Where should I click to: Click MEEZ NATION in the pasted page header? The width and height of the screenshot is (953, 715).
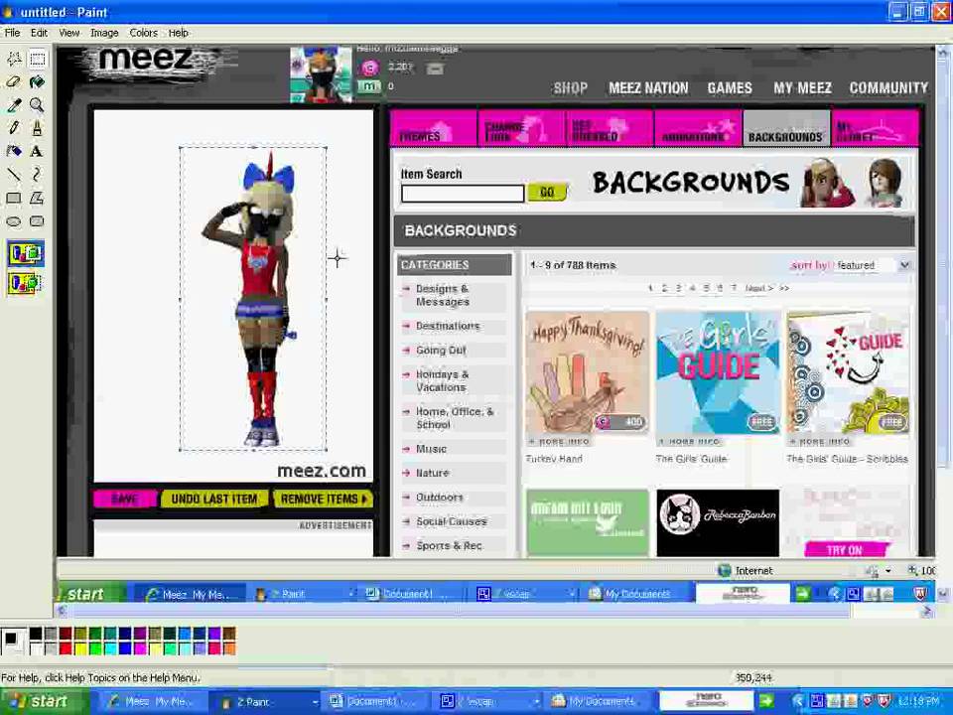point(648,88)
